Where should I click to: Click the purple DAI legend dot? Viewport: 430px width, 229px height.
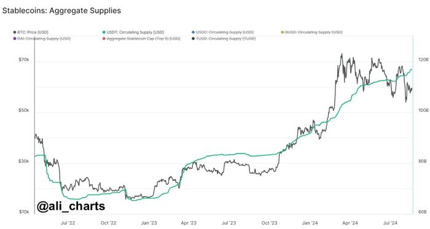[x=15, y=39]
